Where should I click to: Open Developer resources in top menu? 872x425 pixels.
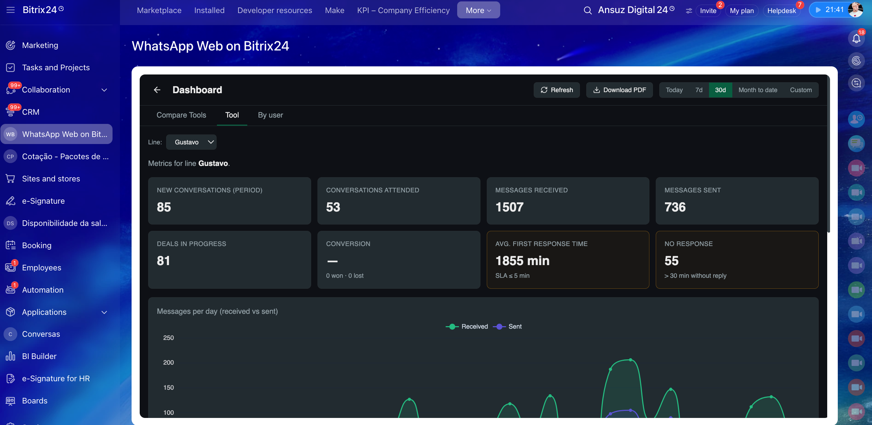[x=275, y=10]
